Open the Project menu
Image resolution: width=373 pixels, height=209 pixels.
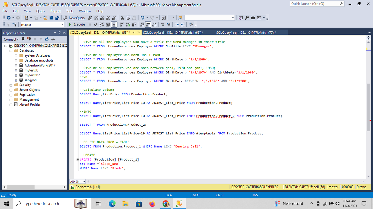(55, 11)
